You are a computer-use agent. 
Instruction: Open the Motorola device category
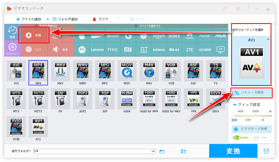82,50
